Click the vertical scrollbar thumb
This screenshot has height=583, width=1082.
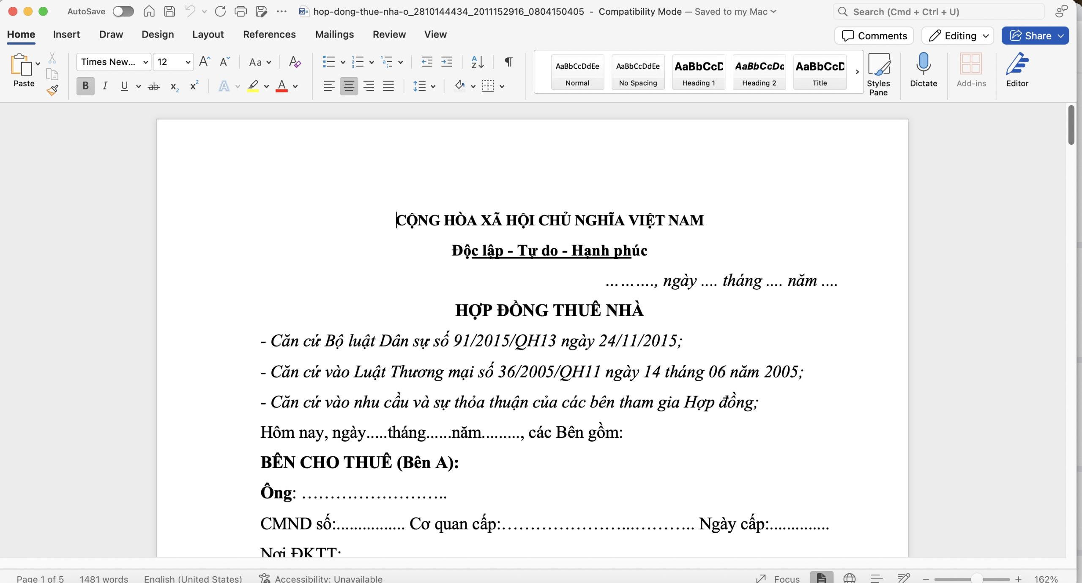1071,125
